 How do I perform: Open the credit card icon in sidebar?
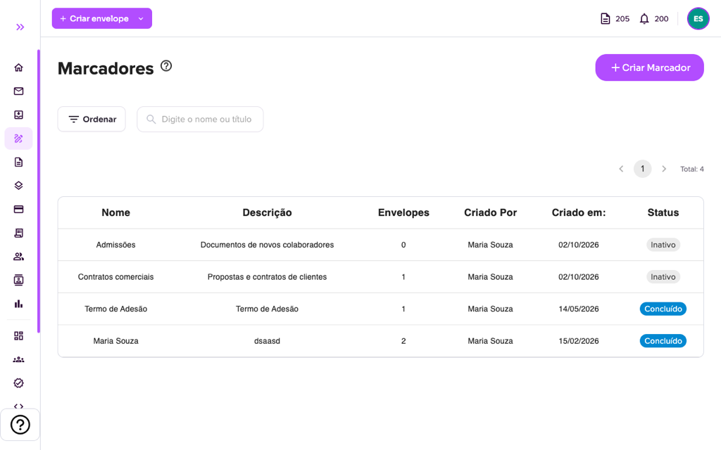(x=18, y=210)
